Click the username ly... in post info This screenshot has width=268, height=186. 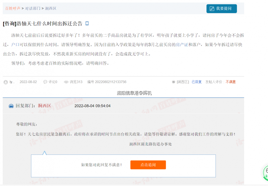point(12,82)
